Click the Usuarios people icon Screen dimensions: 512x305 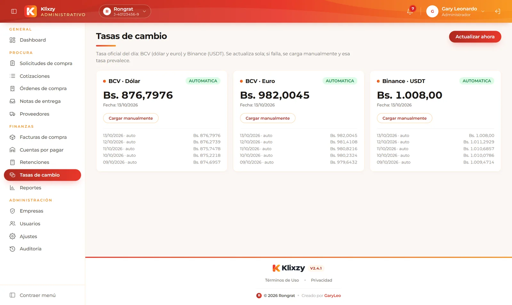pyautogui.click(x=12, y=224)
